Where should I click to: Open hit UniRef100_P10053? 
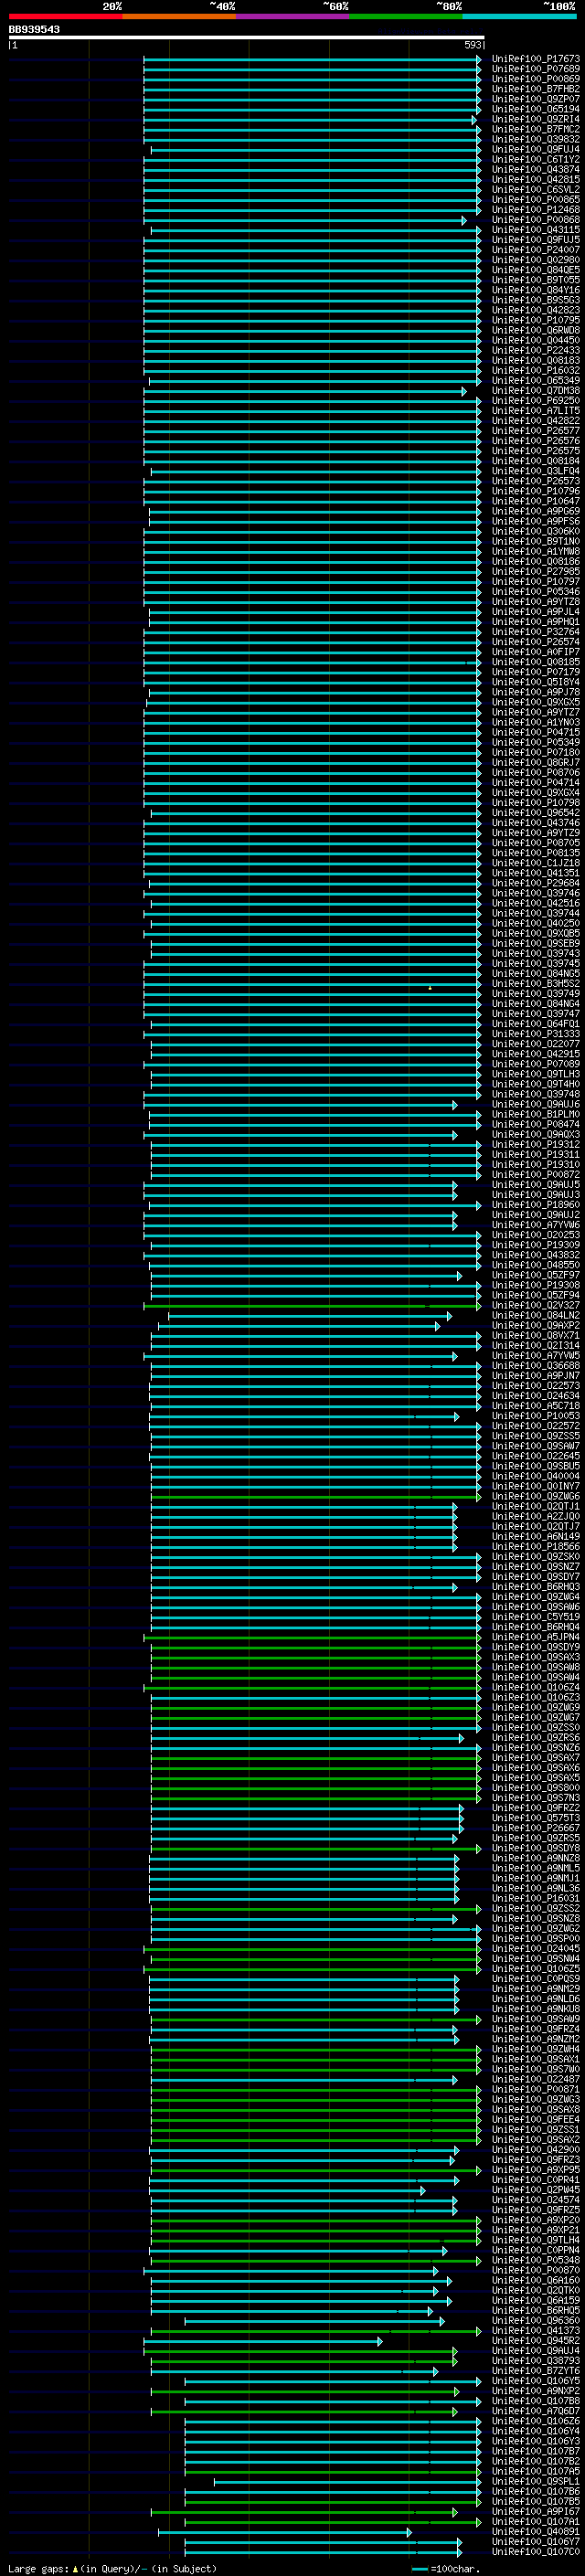536,1416
